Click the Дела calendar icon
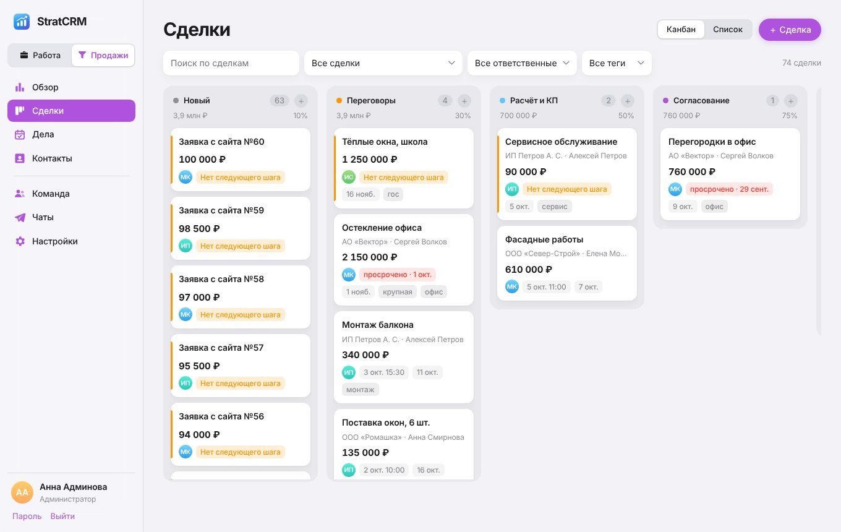The width and height of the screenshot is (841, 532). (x=20, y=134)
